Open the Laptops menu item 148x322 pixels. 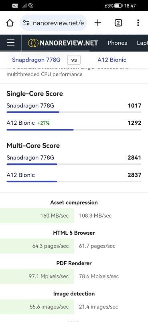coord(142,43)
